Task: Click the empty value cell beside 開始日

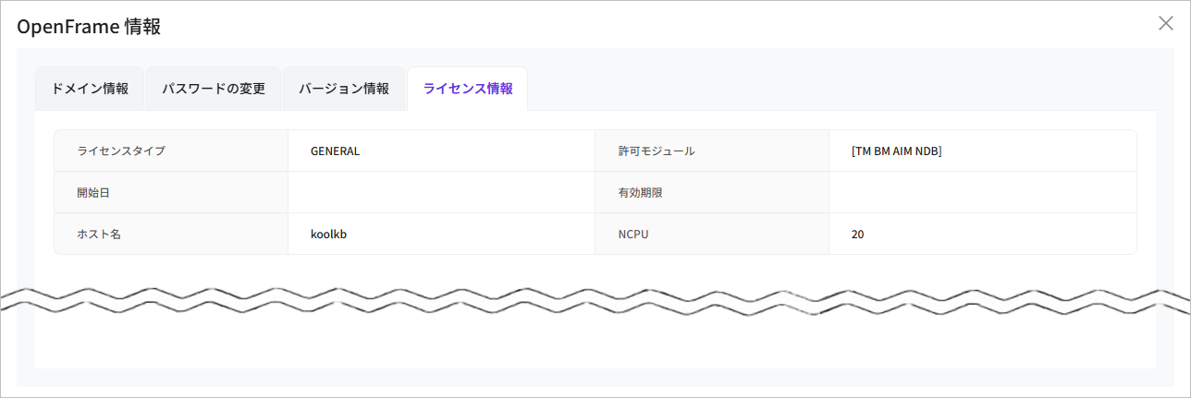Action: click(440, 193)
